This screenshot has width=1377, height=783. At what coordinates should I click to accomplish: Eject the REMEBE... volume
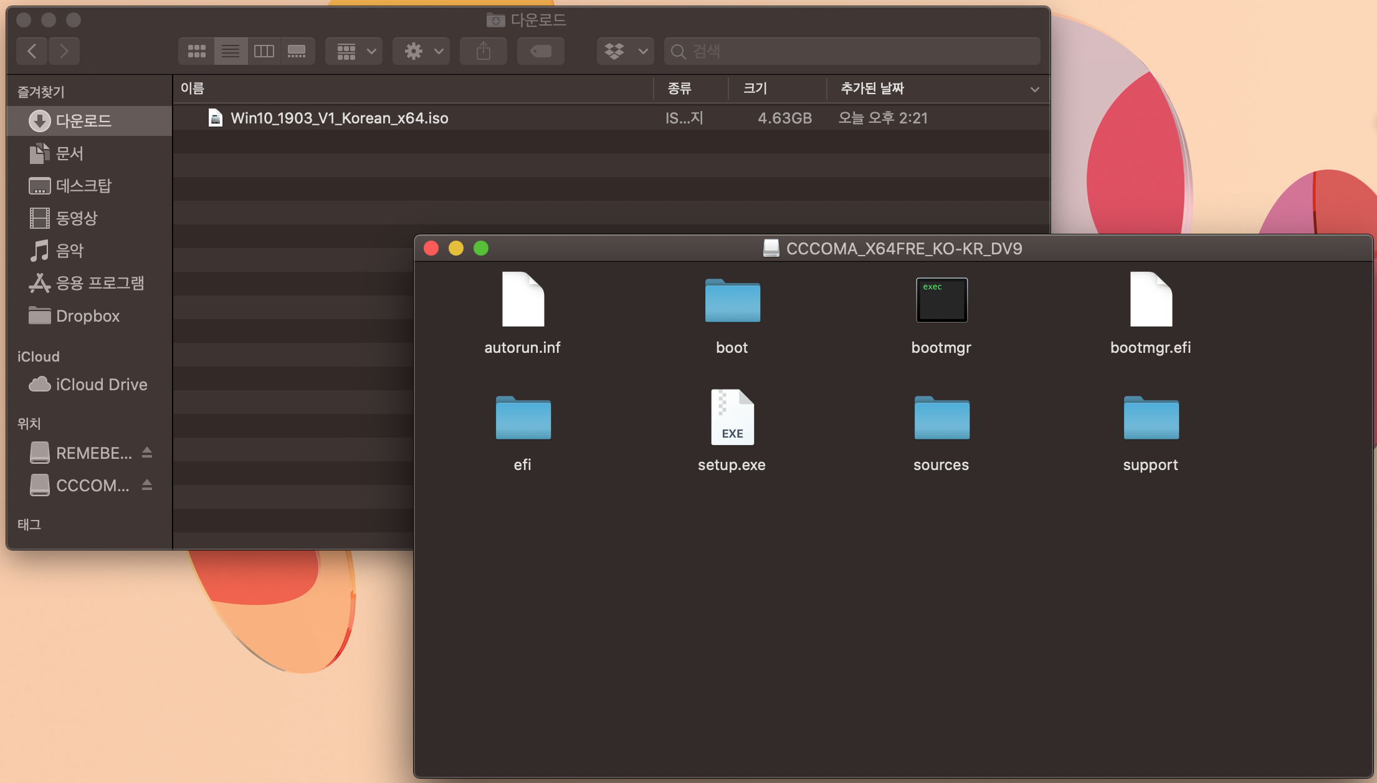point(147,452)
